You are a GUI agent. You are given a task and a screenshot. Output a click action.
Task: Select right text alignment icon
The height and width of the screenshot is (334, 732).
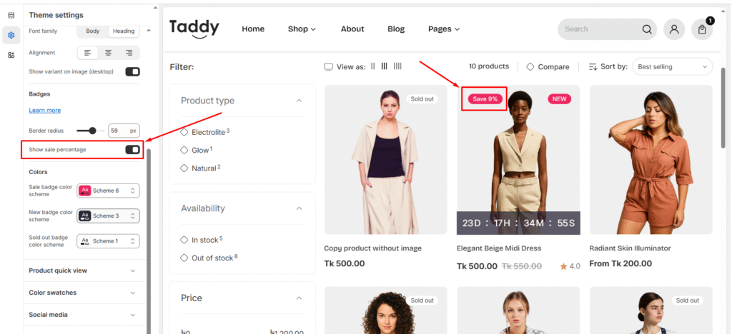tap(129, 53)
